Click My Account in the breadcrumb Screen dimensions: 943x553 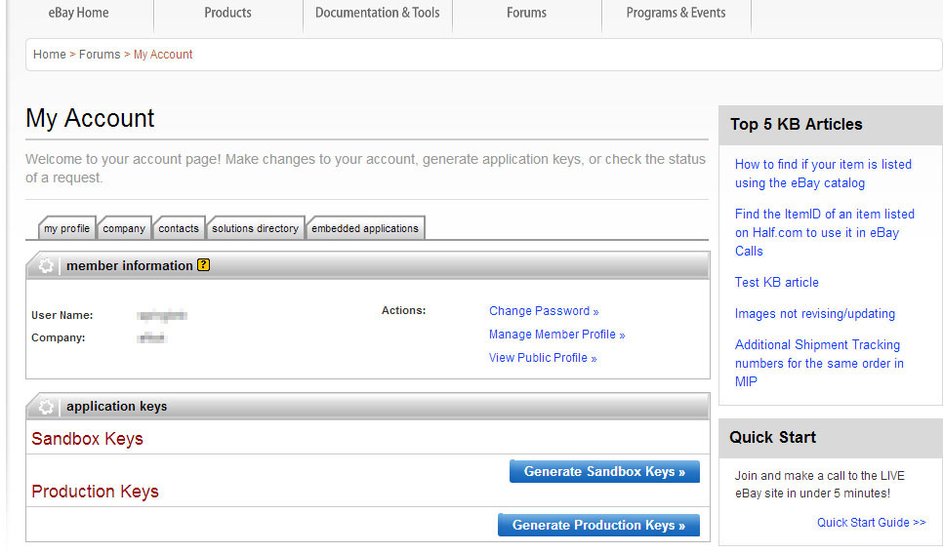(163, 55)
